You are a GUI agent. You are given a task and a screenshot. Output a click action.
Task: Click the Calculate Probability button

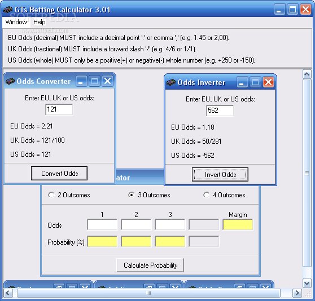click(x=150, y=265)
